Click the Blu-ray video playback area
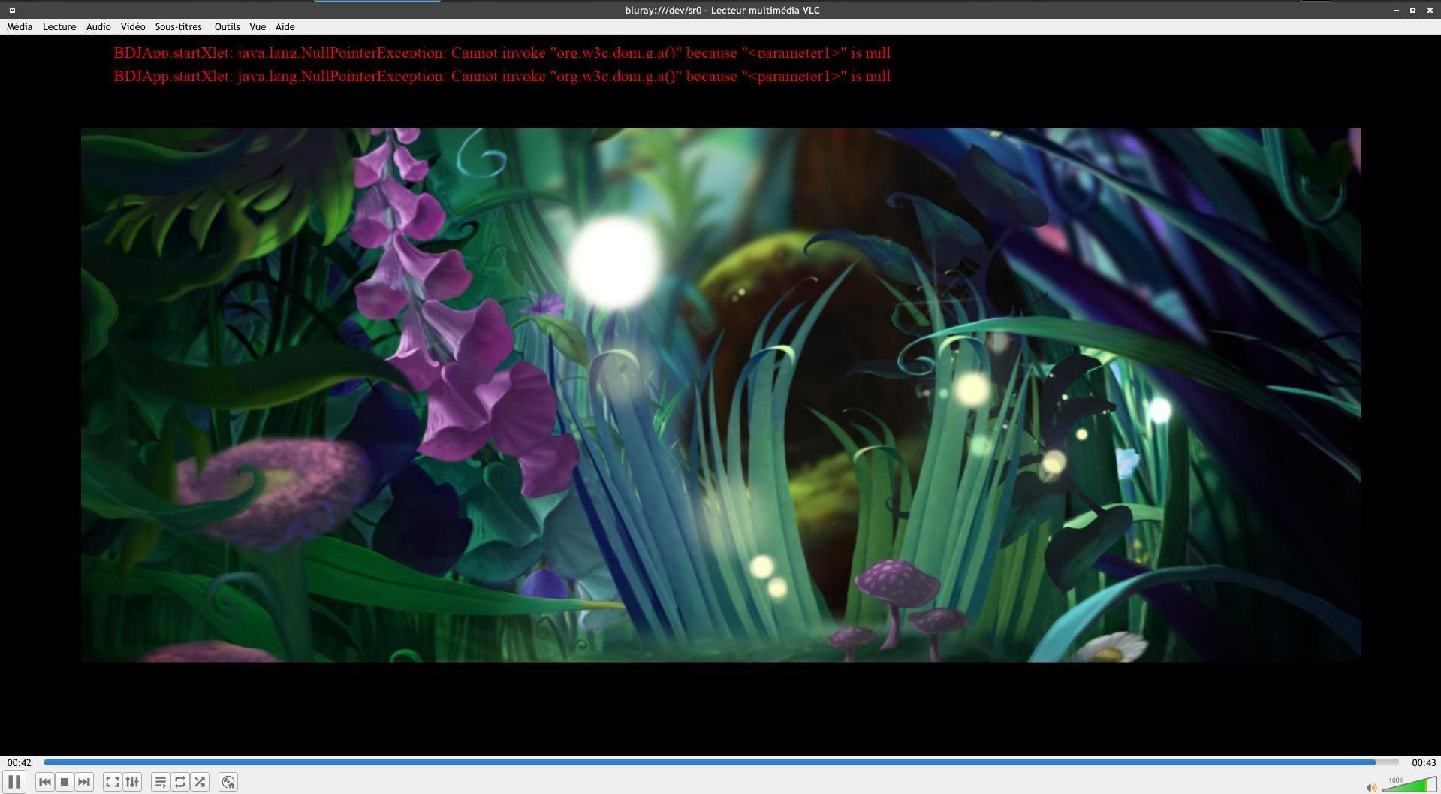 pyautogui.click(x=721, y=394)
